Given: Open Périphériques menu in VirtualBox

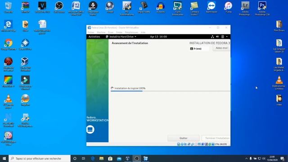Looking at the screenshot, I should pyautogui.click(x=131, y=32).
